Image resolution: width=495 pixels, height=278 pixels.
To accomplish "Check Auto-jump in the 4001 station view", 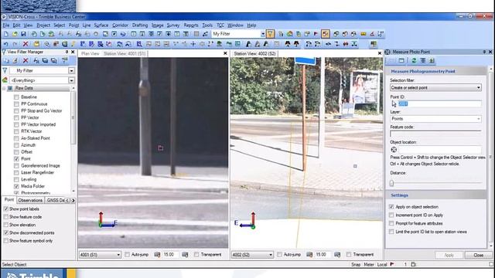I will (127, 254).
